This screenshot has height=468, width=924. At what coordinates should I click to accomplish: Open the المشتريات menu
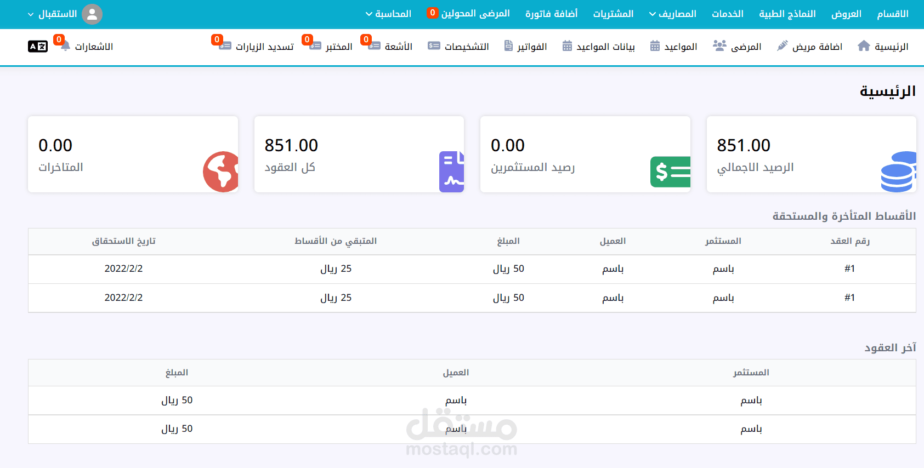pyautogui.click(x=613, y=14)
